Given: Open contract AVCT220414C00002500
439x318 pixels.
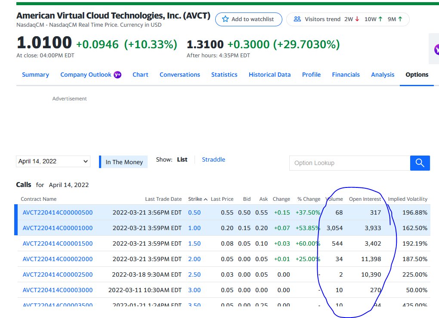Looking at the screenshot, I should click(x=58, y=274).
